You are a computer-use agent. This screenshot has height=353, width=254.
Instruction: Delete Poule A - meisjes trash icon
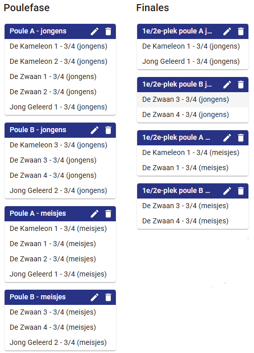click(108, 214)
